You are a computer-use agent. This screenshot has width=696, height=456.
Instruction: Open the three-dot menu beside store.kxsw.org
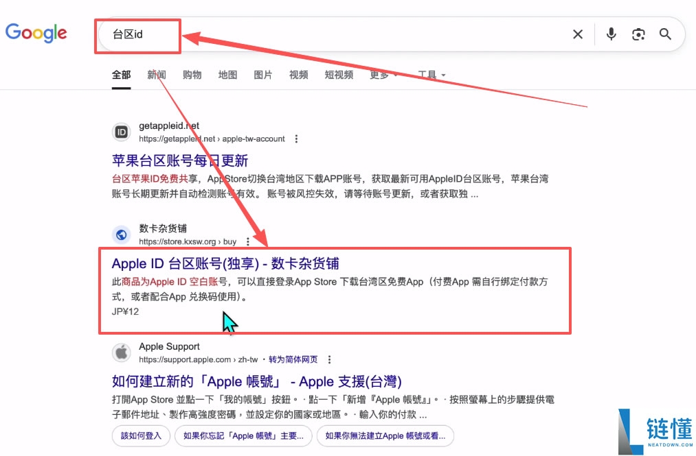pyautogui.click(x=247, y=241)
